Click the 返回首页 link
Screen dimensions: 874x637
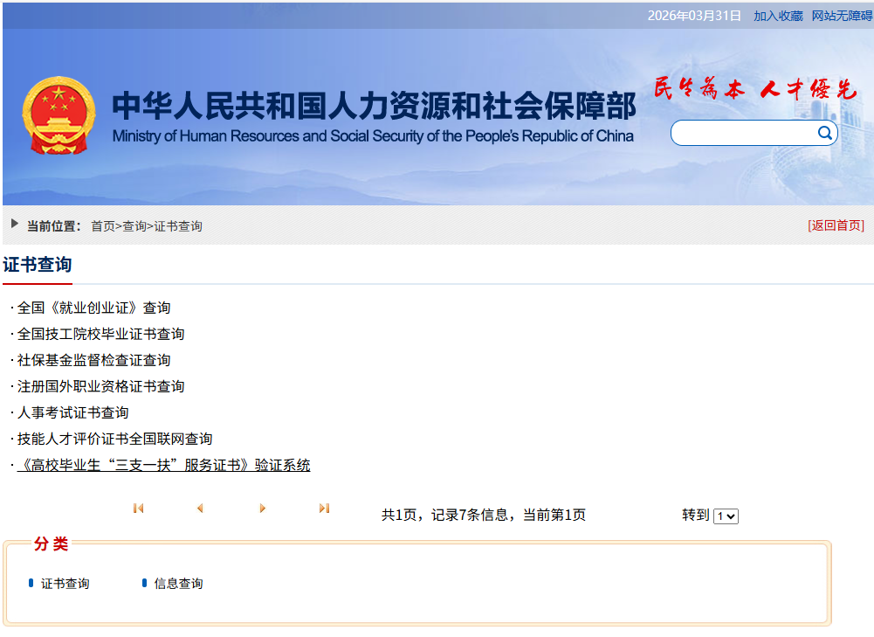click(836, 225)
